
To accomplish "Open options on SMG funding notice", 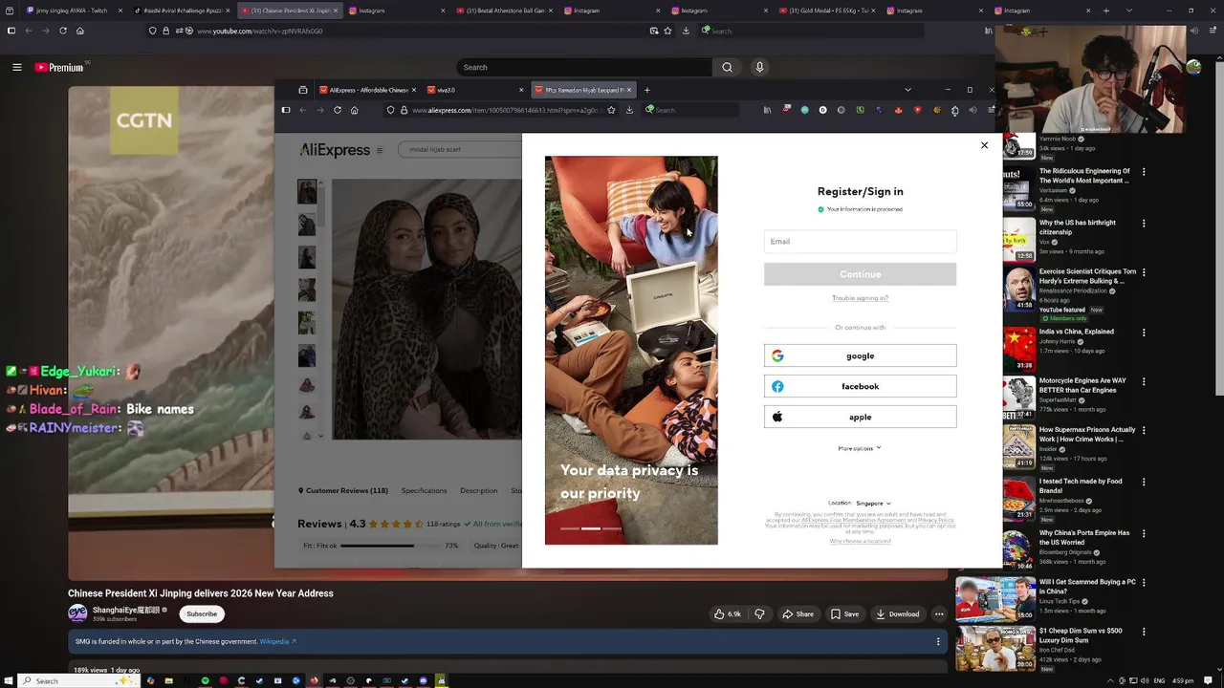I will [x=938, y=641].
